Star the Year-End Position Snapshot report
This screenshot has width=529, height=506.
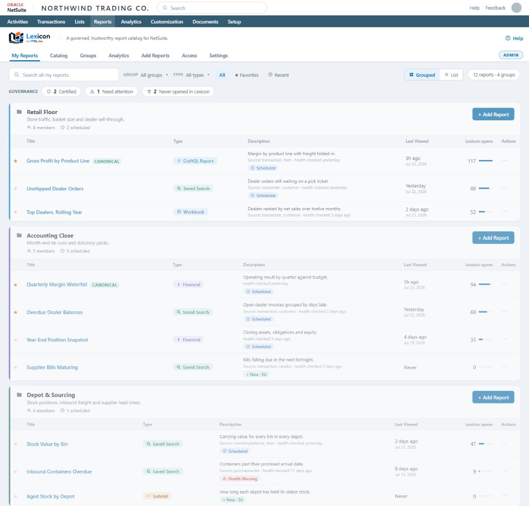(x=15, y=340)
